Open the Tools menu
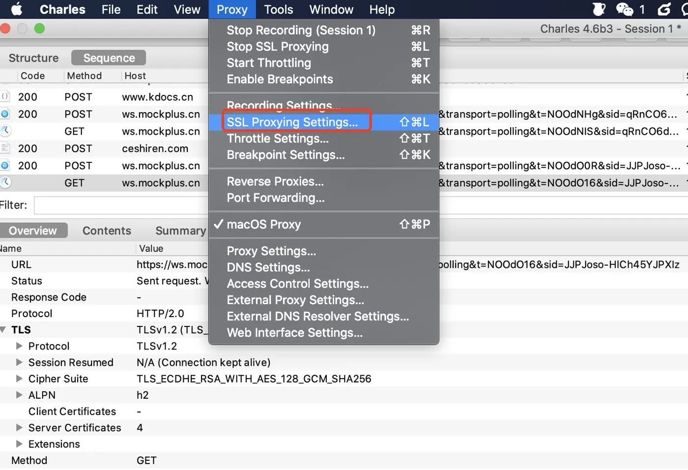The image size is (688, 470). pos(279,9)
